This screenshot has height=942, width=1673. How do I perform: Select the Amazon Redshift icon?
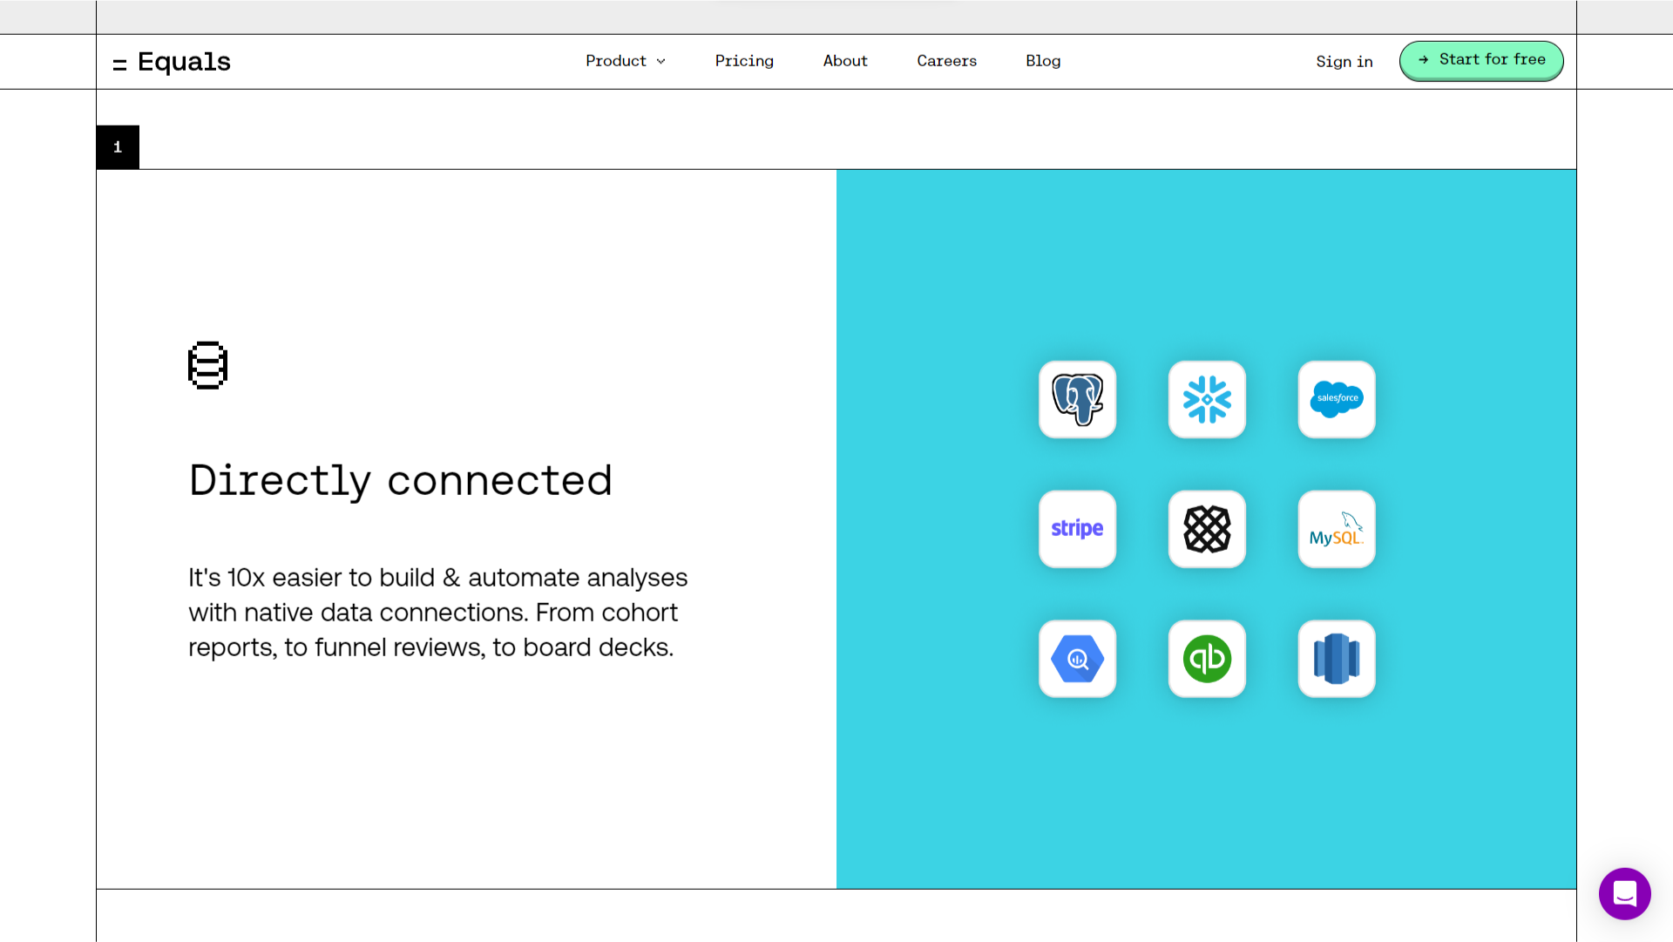click(x=1337, y=659)
